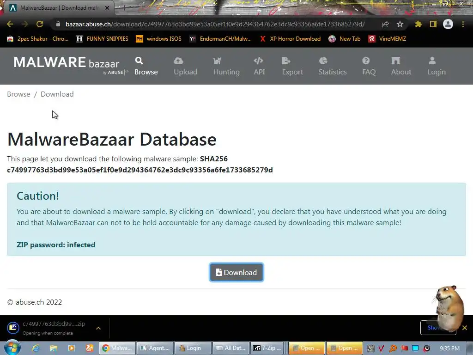Click the '© abuse.ch 2022' footer text
This screenshot has width=473, height=355.
coord(34,302)
